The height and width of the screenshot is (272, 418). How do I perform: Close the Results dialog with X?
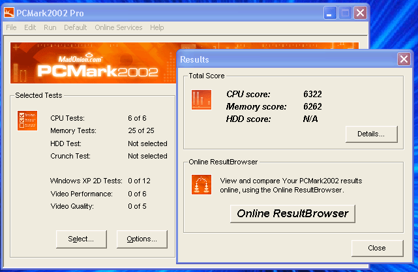pyautogui.click(x=404, y=59)
